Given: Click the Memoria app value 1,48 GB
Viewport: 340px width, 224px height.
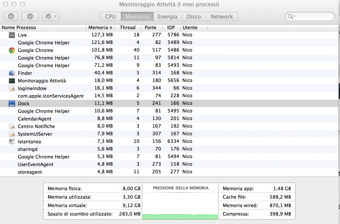Looking at the screenshot, I should pos(282,188).
